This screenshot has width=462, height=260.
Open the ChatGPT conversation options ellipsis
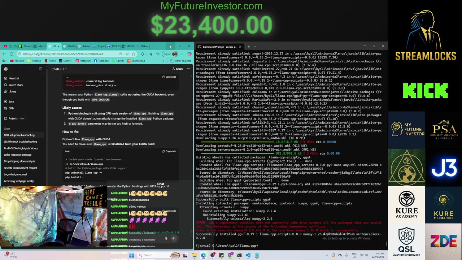(x=188, y=69)
